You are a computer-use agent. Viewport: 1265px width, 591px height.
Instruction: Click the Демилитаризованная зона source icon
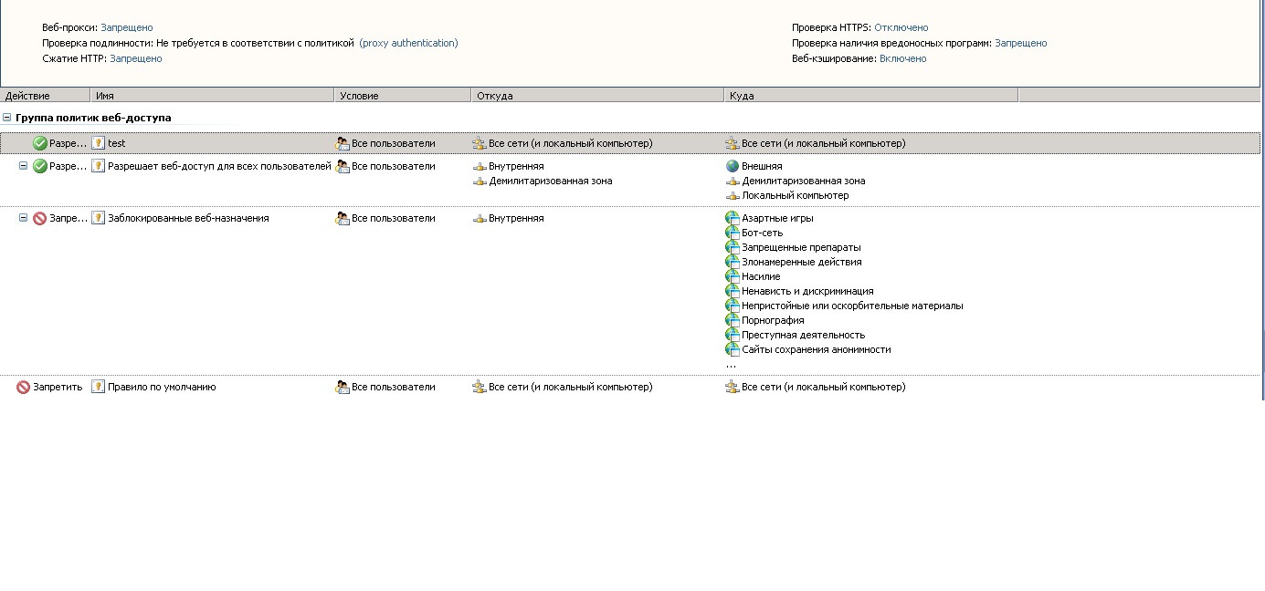(x=480, y=181)
